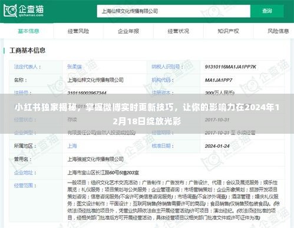The height and width of the screenshot is (228, 294).
Task: Click the company name 上海仙梓文化传播有限公司 in table
Action: 95,80
